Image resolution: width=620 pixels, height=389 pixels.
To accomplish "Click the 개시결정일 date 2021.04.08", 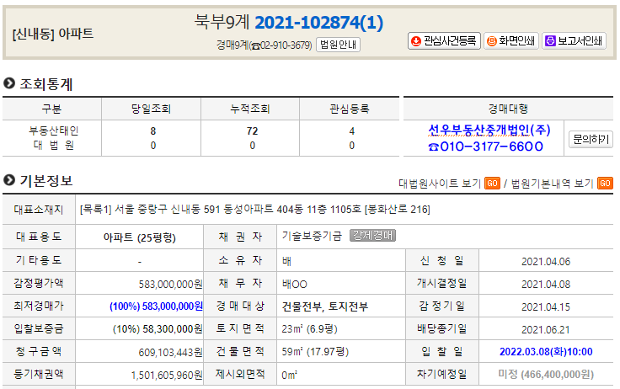I will (546, 285).
